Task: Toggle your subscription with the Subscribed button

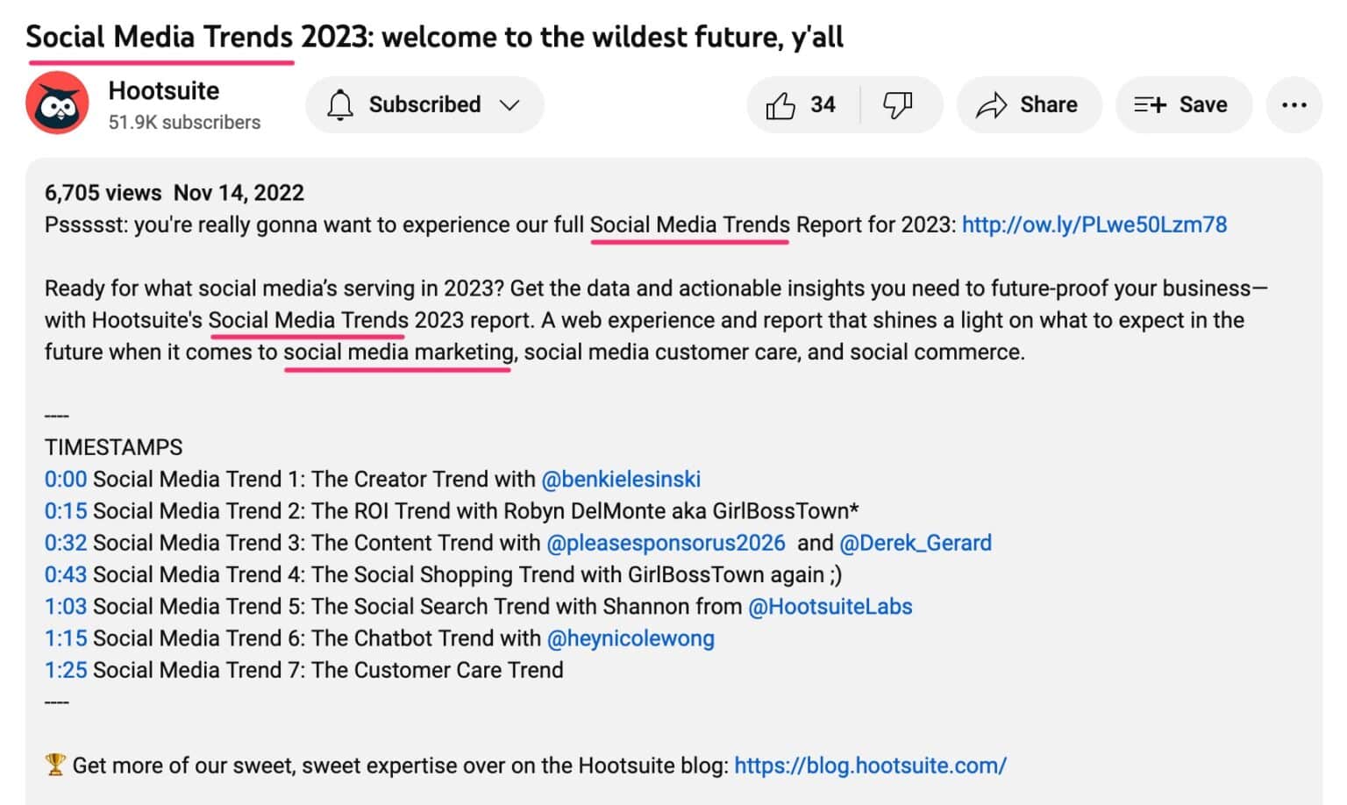Action: click(x=424, y=104)
